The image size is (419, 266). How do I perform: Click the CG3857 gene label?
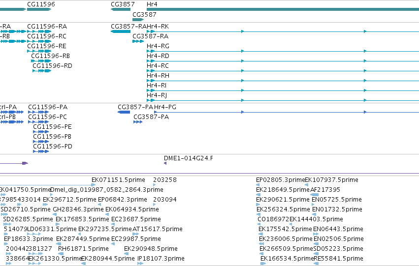pos(123,4)
